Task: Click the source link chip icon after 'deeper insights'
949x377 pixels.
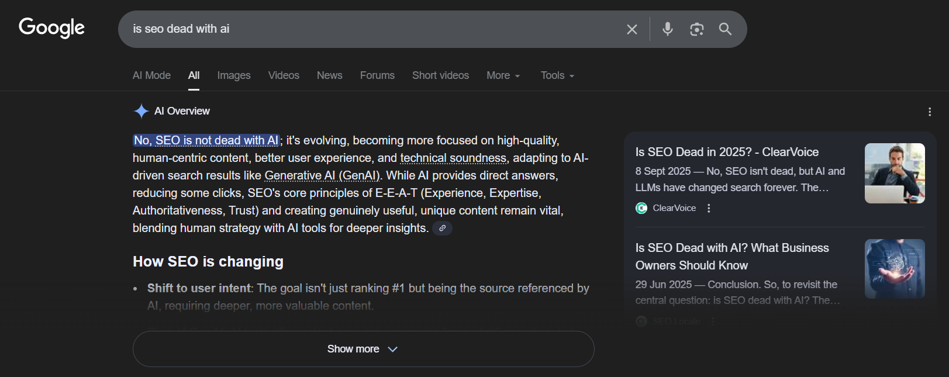Action: click(x=443, y=228)
